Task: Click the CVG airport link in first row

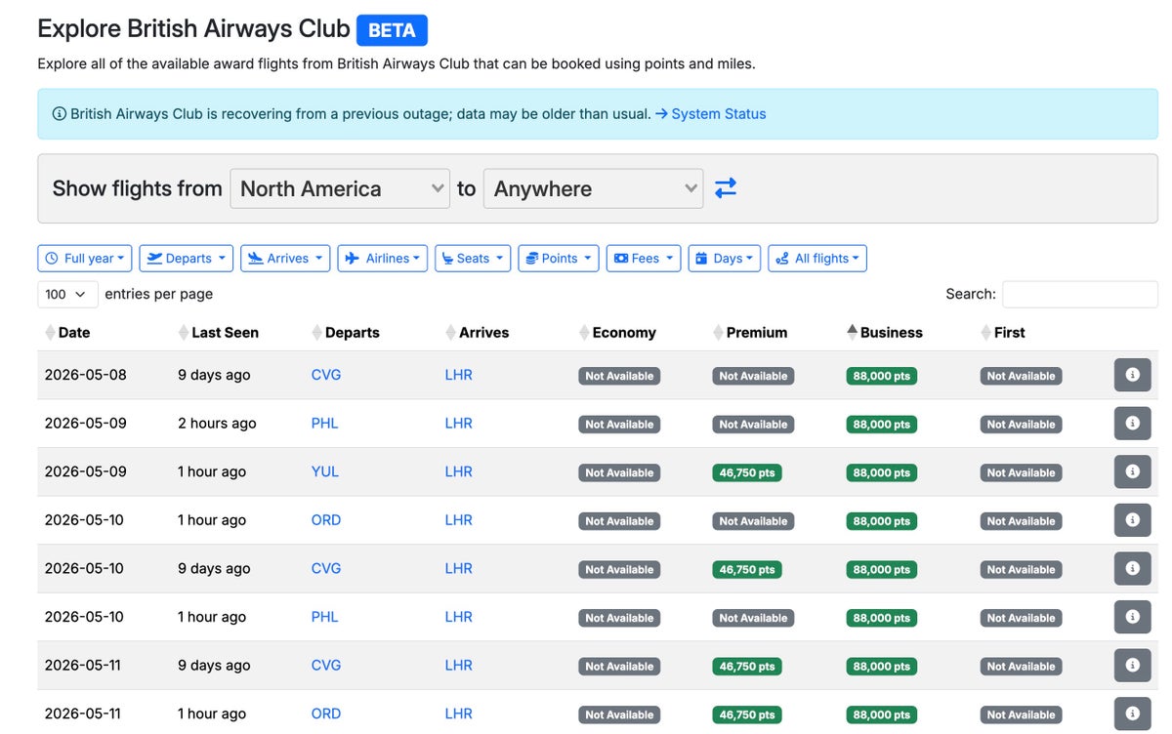Action: tap(326, 375)
